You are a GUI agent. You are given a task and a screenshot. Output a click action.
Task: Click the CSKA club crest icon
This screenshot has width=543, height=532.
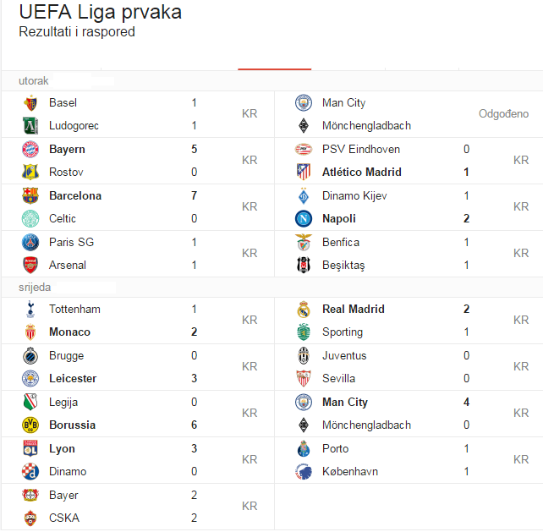coord(30,518)
